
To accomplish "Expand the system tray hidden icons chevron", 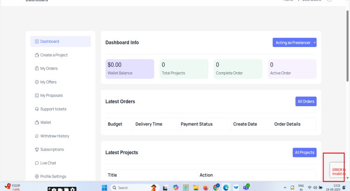I will click(285, 187).
